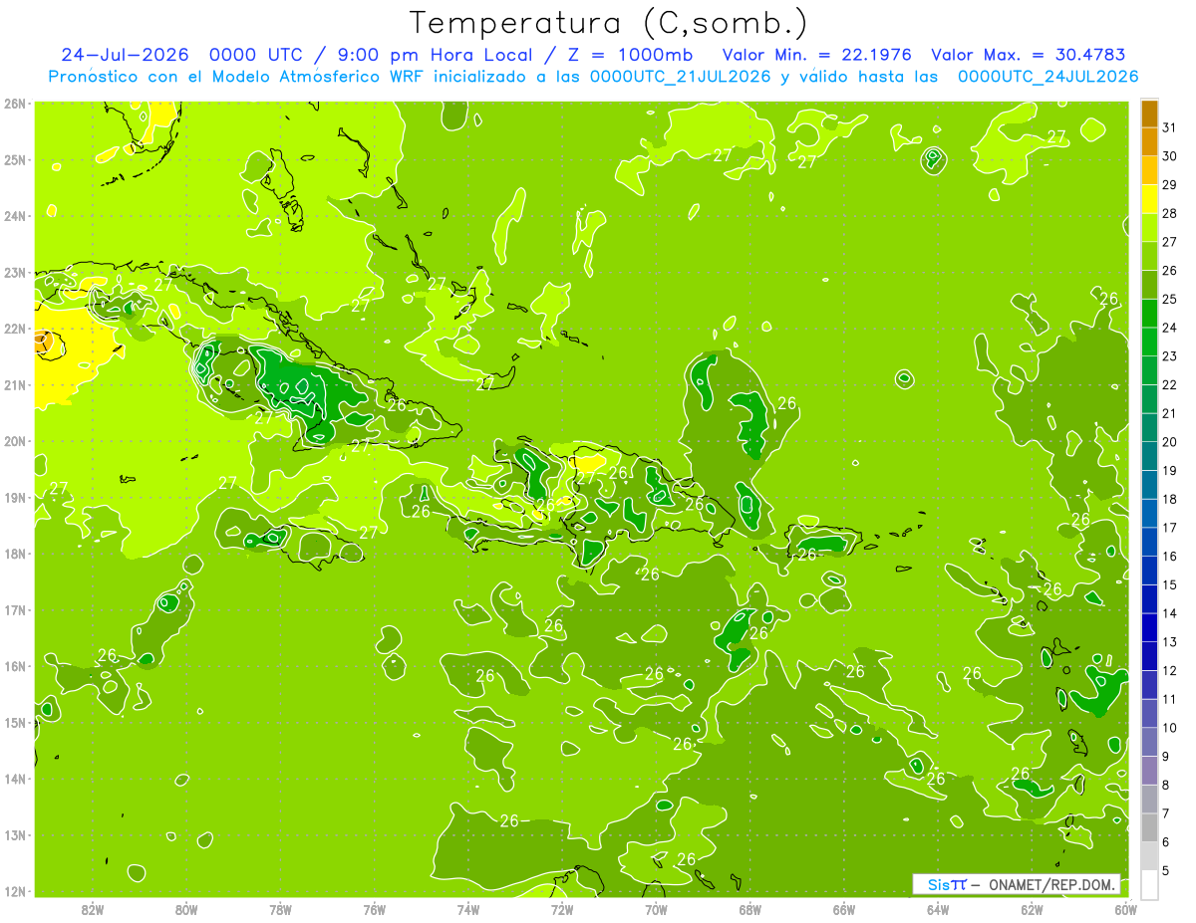Click the "78W" longitude axis label
The height and width of the screenshot is (923, 1196).
click(x=280, y=909)
